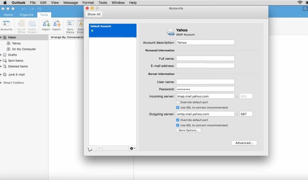Click the undo arrow in title bar
The height and width of the screenshot is (180, 308).
(x=24, y=9)
